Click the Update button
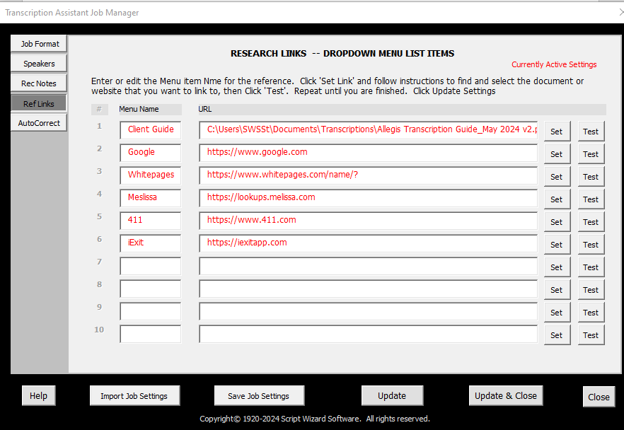 (x=392, y=396)
